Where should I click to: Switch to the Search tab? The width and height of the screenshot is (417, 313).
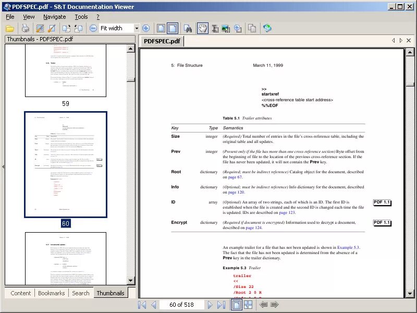coord(81,293)
